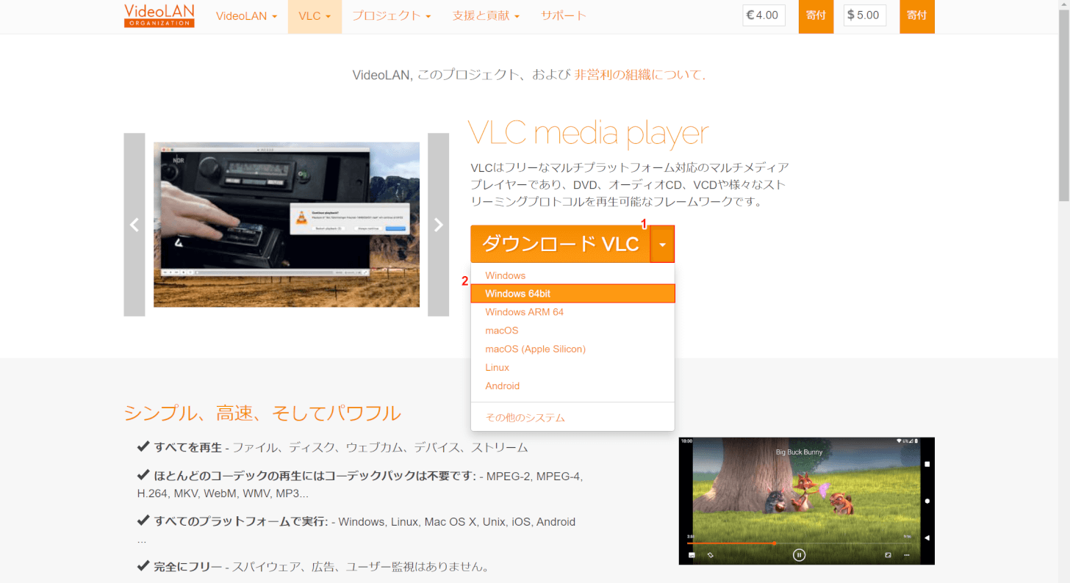Click rotate icon in Android player image

coord(711,555)
